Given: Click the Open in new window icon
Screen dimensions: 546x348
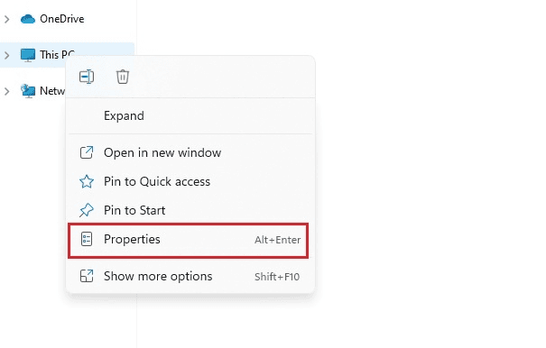Looking at the screenshot, I should 87,152.
